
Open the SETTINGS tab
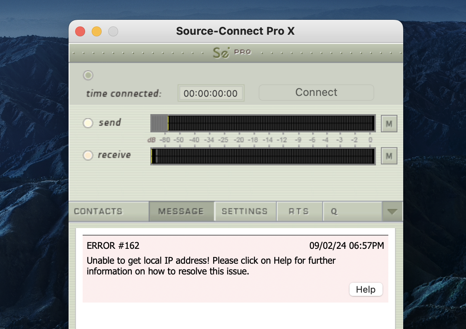(245, 212)
